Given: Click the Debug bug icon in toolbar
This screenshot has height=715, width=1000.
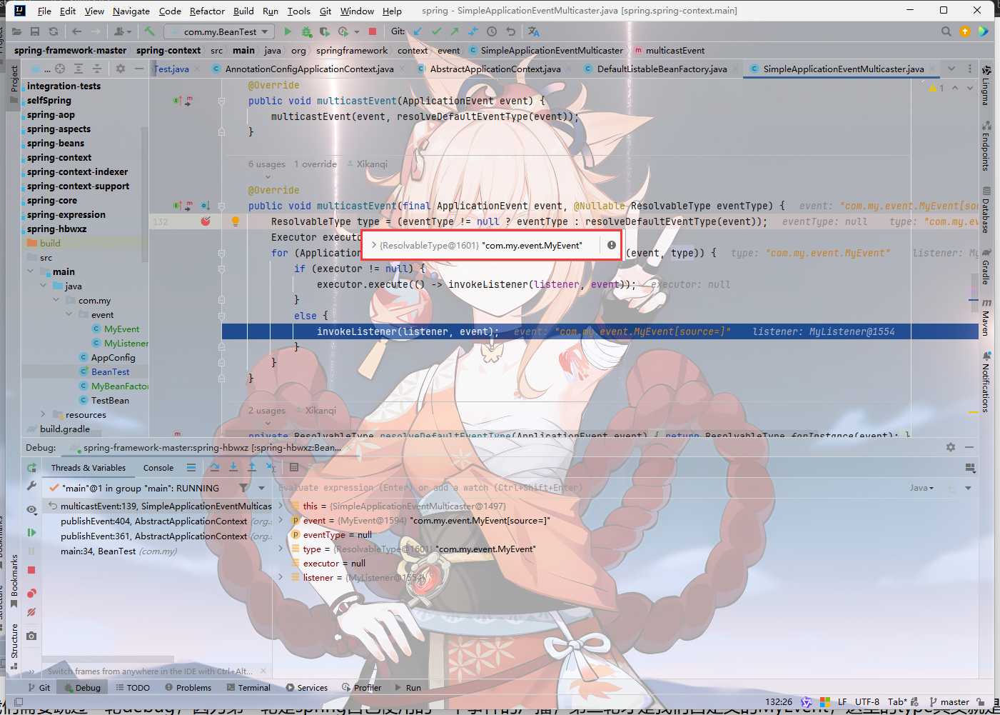Looking at the screenshot, I should pyautogui.click(x=306, y=31).
